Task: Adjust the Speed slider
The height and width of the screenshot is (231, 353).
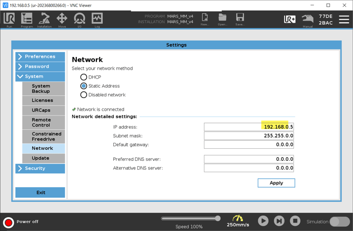Action: 218,218
